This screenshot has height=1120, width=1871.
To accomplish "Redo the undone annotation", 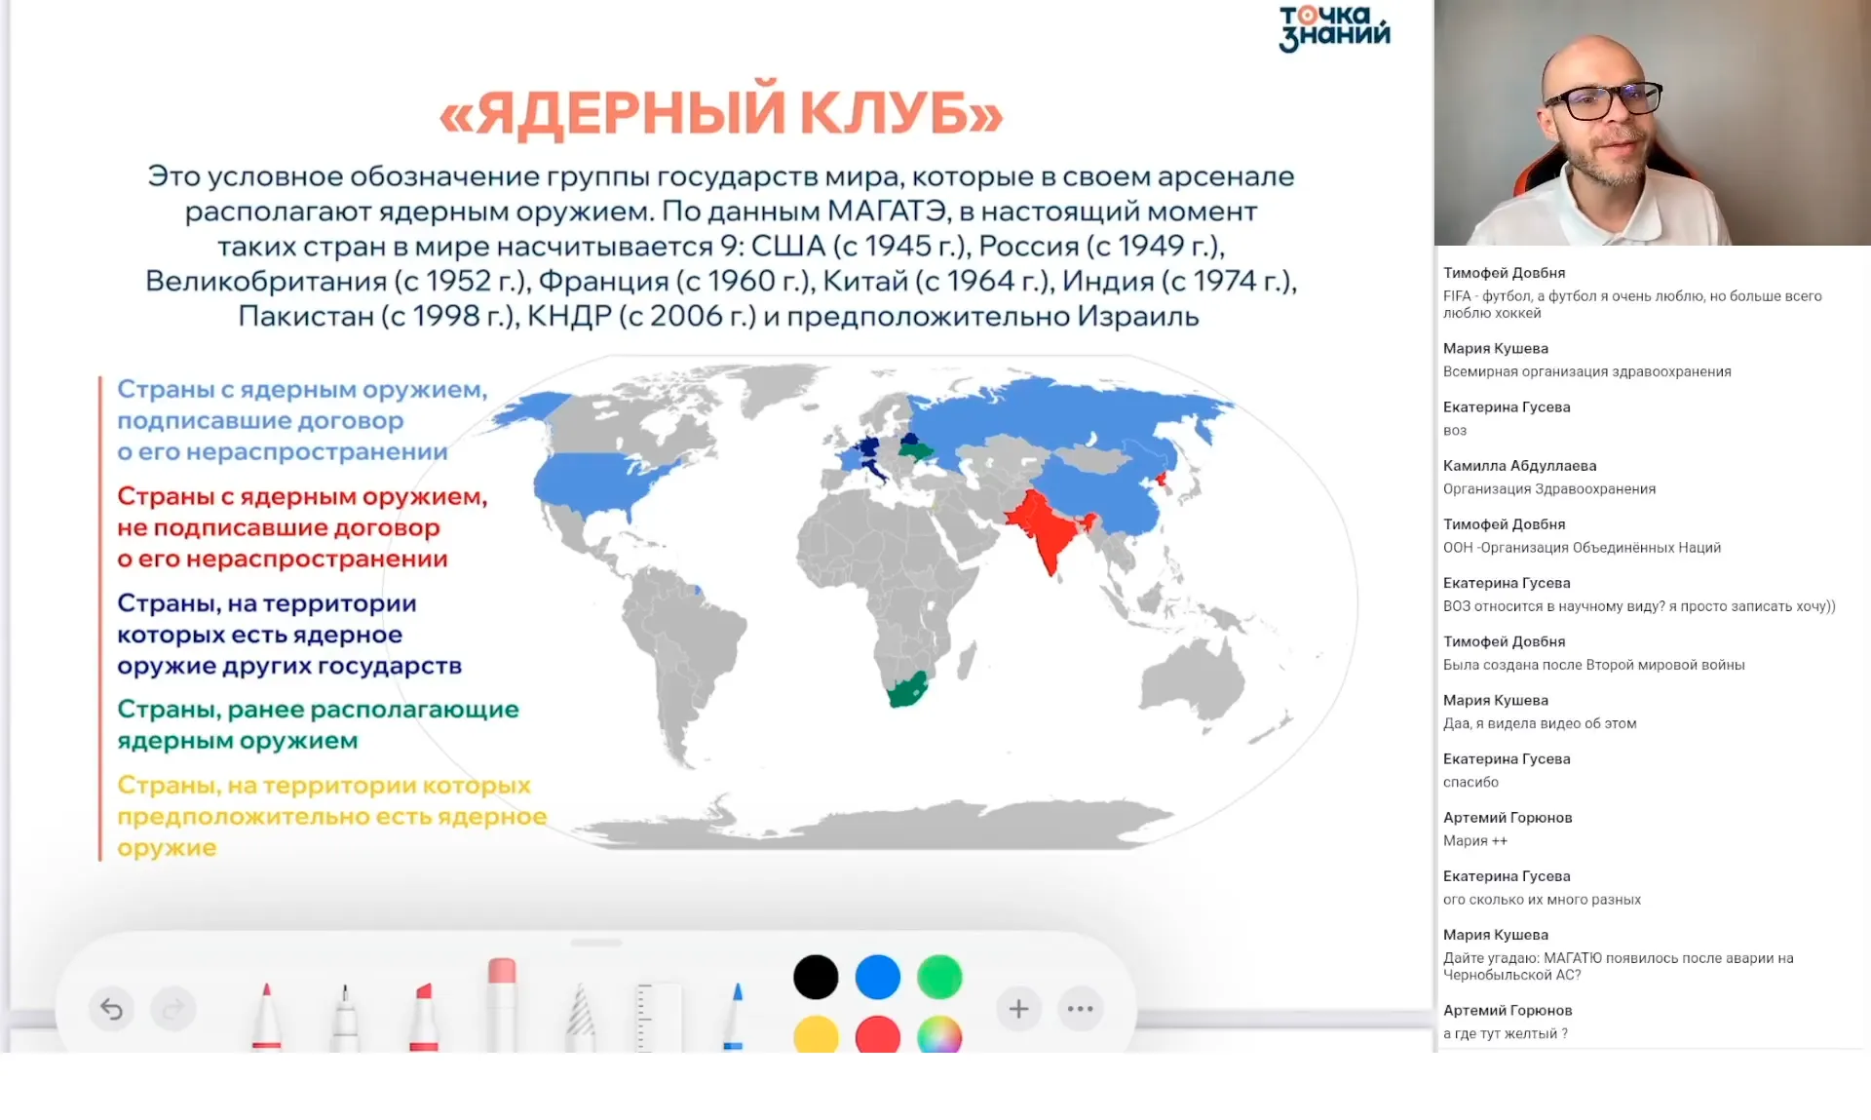I will coord(173,1009).
